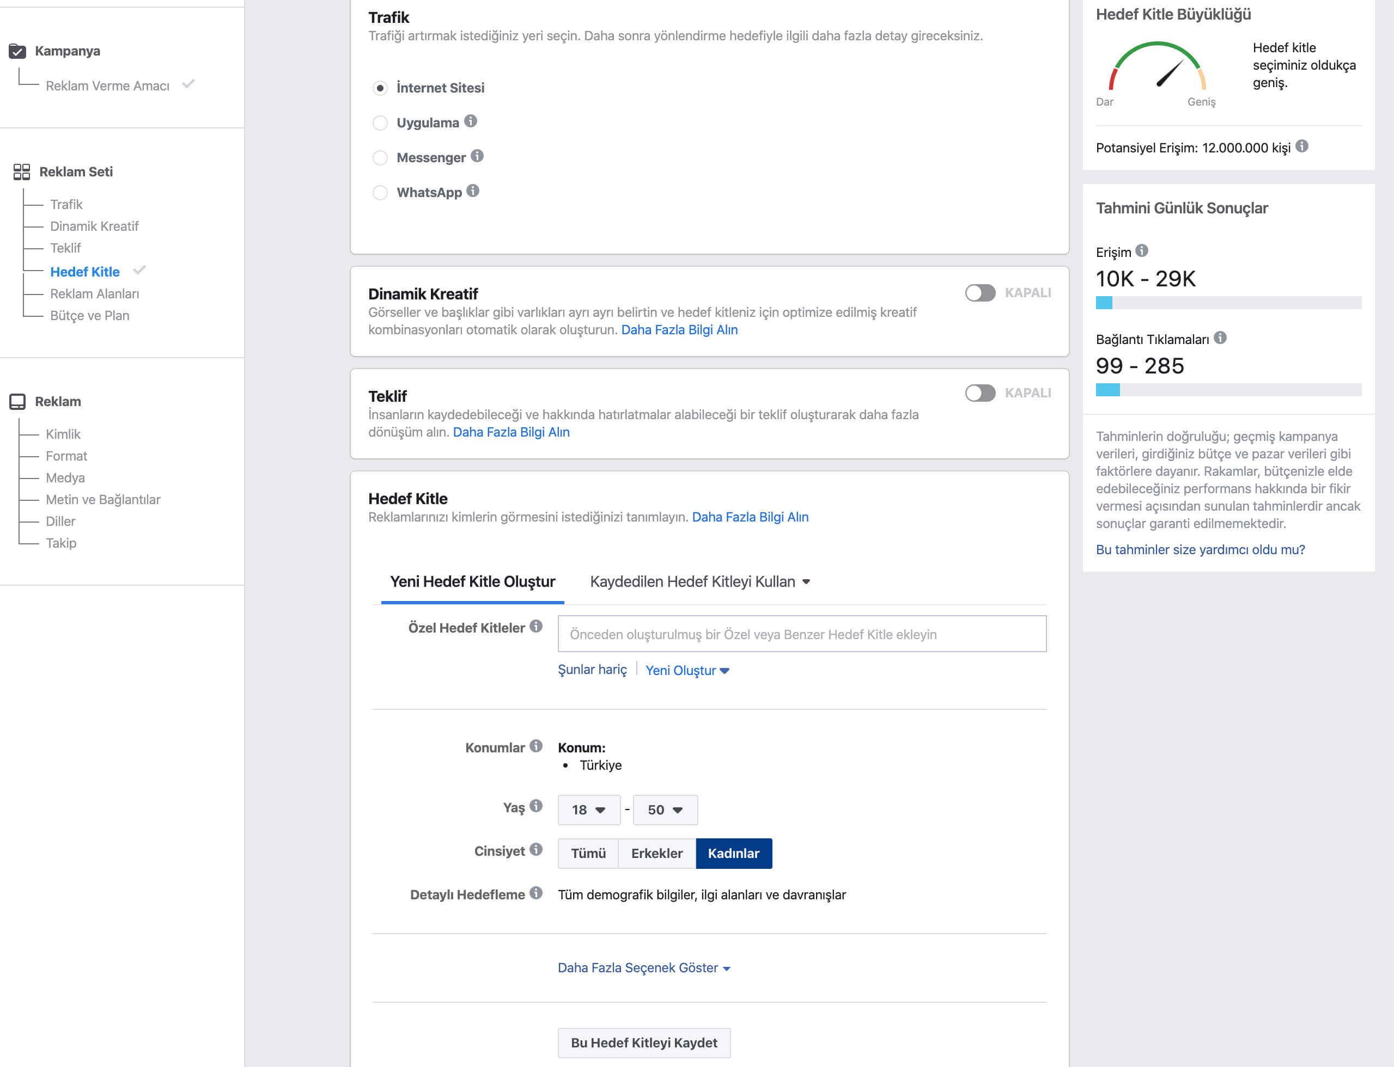Go to Teklif in sidebar

coord(65,248)
